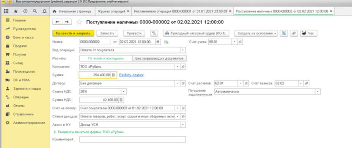The width and height of the screenshot is (352, 148).
Task: Open Создать на основании menu
Action: (256, 33)
